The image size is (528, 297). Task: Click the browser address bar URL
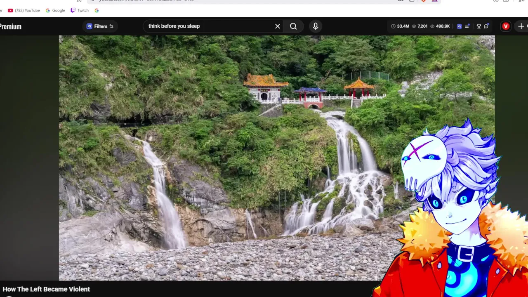point(146,1)
